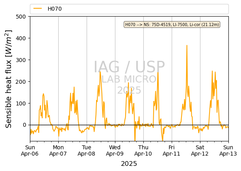Viewport: 241px width, 171px height.
Task: Click the orange legend line sample
Action: click(x=38, y=9)
